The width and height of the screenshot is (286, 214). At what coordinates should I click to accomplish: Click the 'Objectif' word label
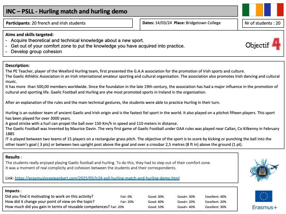pos(257,45)
